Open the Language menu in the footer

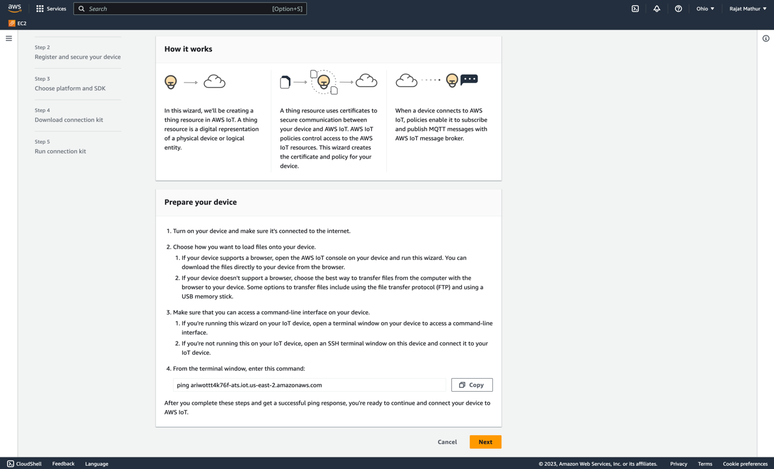coord(96,464)
